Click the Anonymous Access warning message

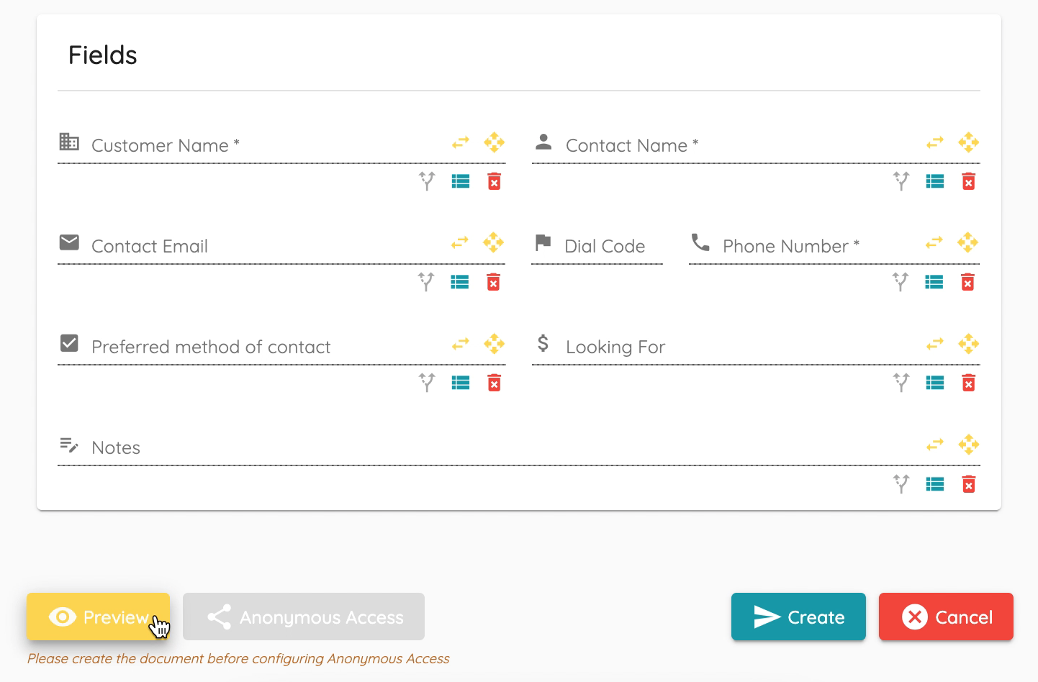pyautogui.click(x=238, y=658)
